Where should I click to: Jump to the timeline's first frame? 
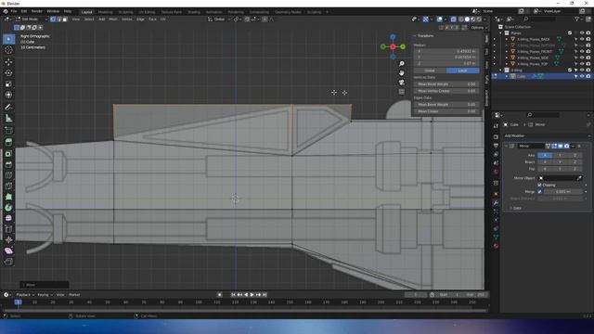(233, 295)
